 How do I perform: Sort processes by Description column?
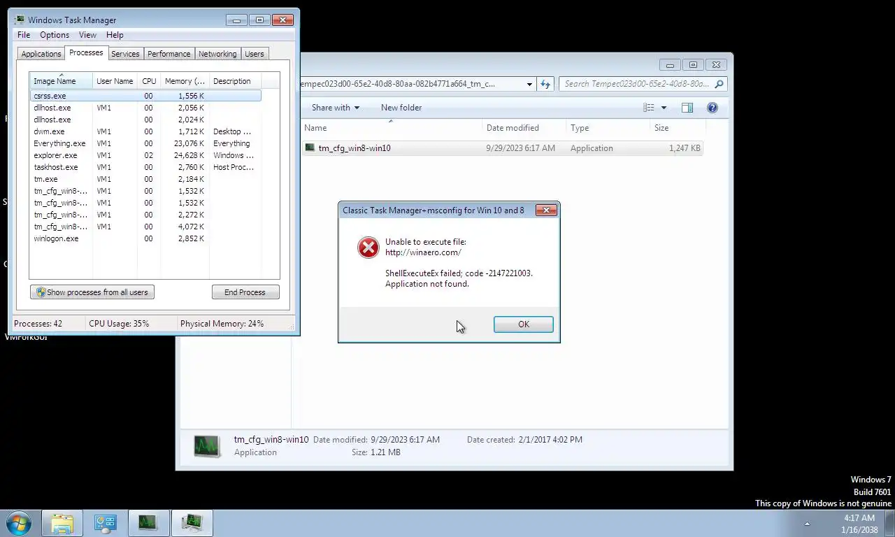point(234,81)
